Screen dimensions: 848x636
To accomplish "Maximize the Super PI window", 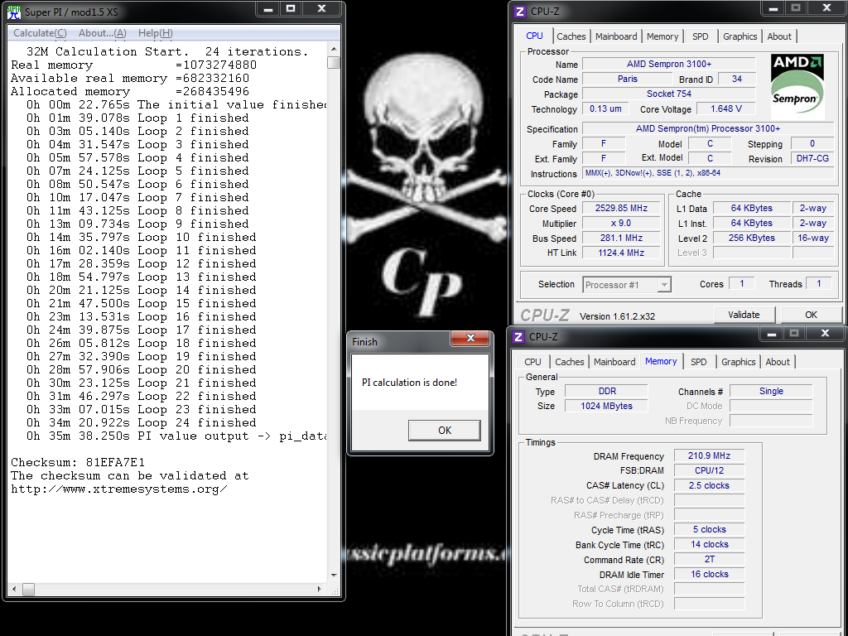I will (291, 9).
